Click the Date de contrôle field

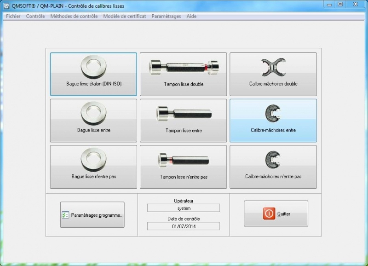[x=184, y=226]
